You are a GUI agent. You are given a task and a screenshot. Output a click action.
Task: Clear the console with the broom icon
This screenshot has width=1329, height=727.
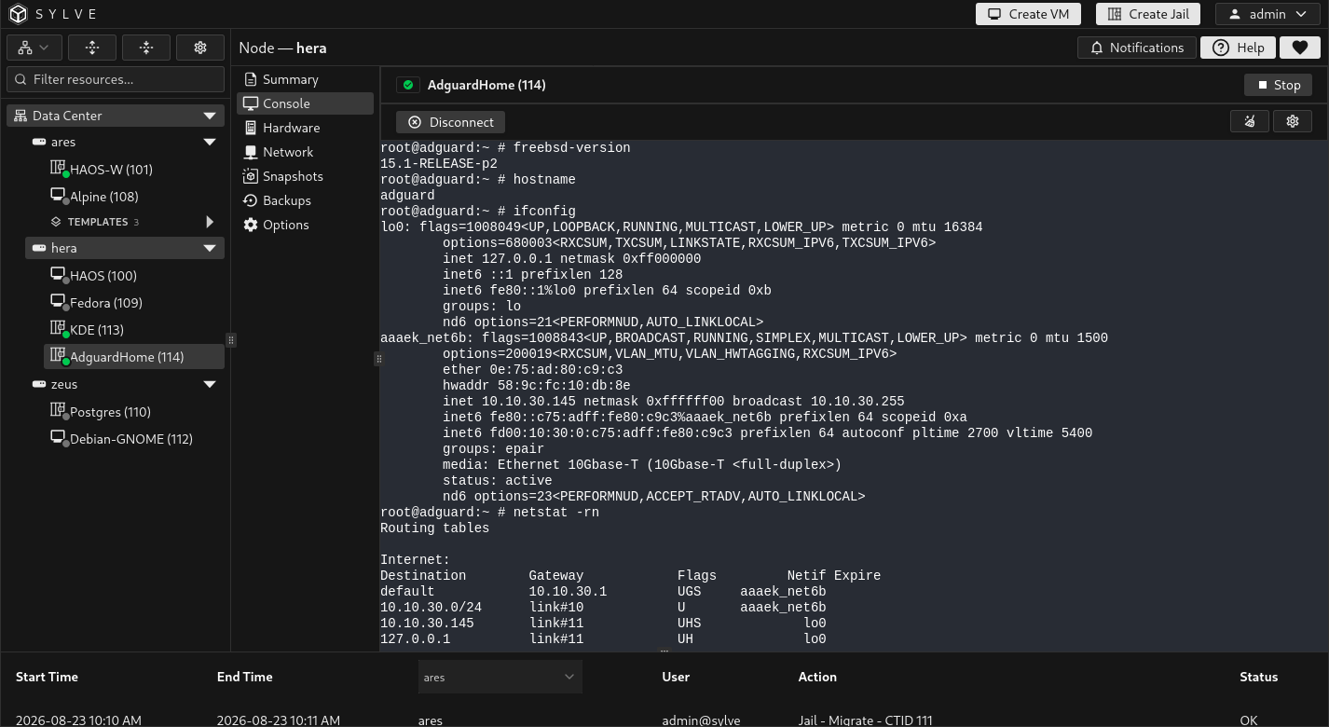pyautogui.click(x=1250, y=121)
